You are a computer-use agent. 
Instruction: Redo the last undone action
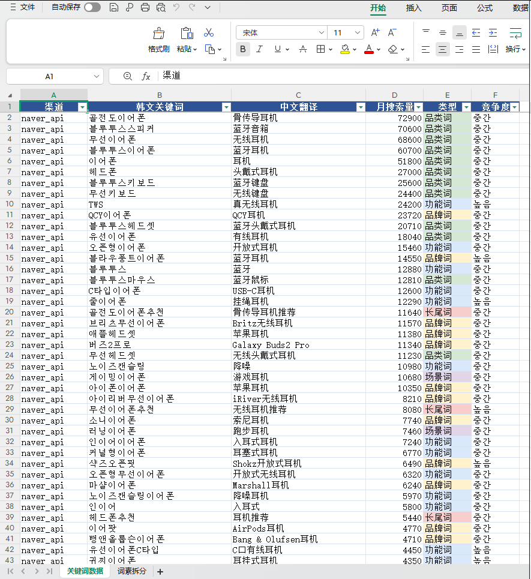pos(192,7)
